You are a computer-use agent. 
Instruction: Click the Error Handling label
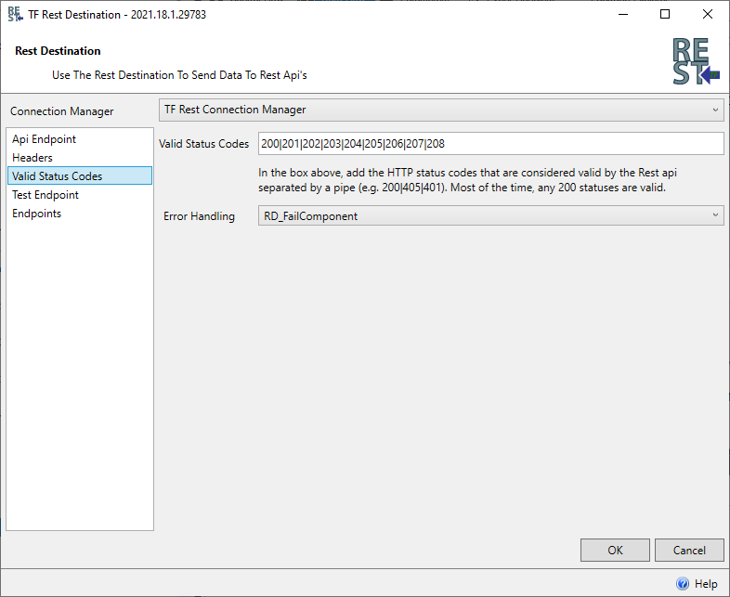coord(199,216)
